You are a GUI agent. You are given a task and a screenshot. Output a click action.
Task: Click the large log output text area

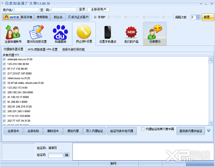pyautogui.click(x=143, y=152)
